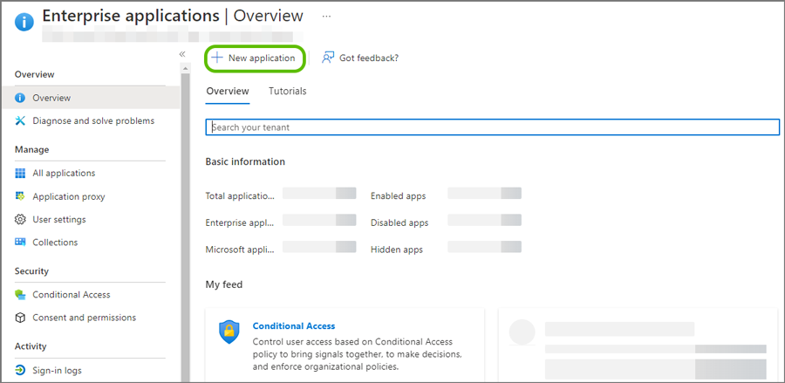
Task: Open All applications in Manage section
Action: click(x=64, y=173)
